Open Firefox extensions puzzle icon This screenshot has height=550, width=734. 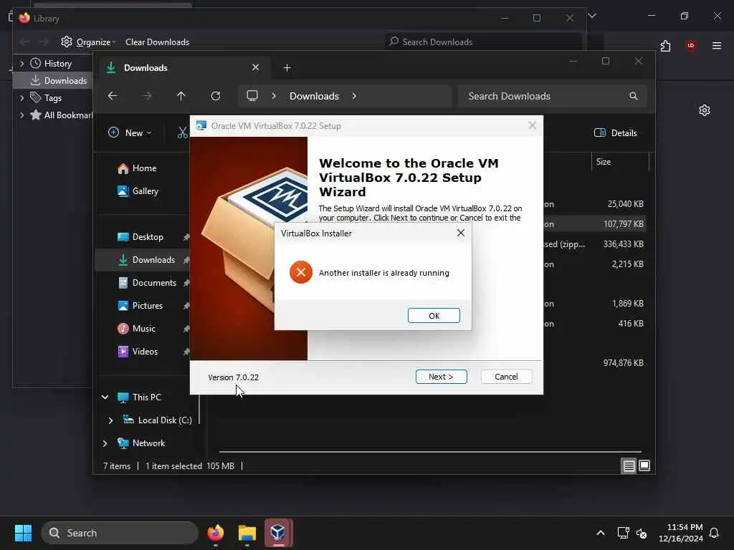[665, 46]
